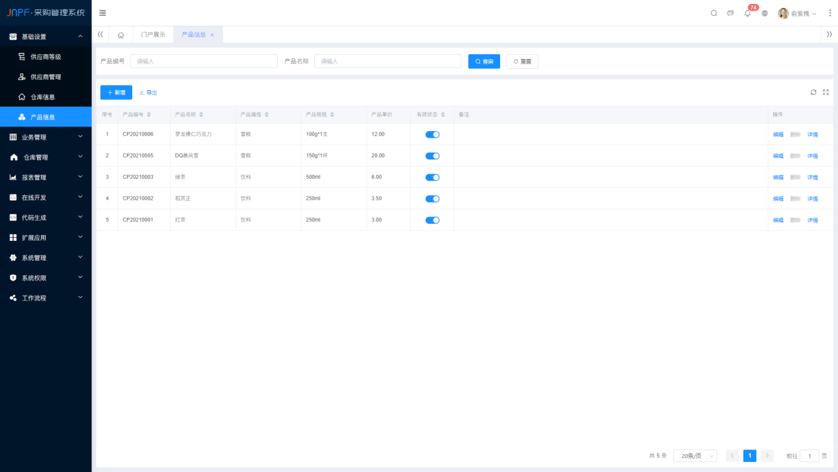Click the 查询 search button
Screen dimensions: 838x472
pyautogui.click(x=484, y=62)
